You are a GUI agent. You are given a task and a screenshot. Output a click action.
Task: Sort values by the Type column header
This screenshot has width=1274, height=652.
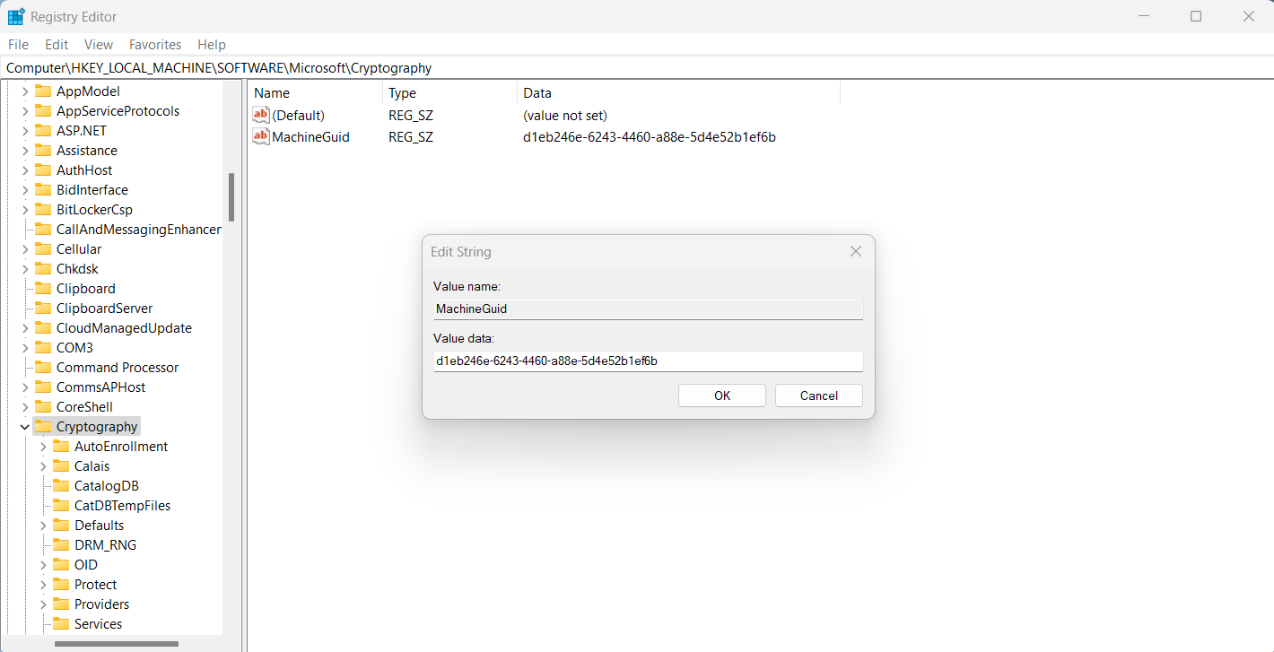coord(450,93)
